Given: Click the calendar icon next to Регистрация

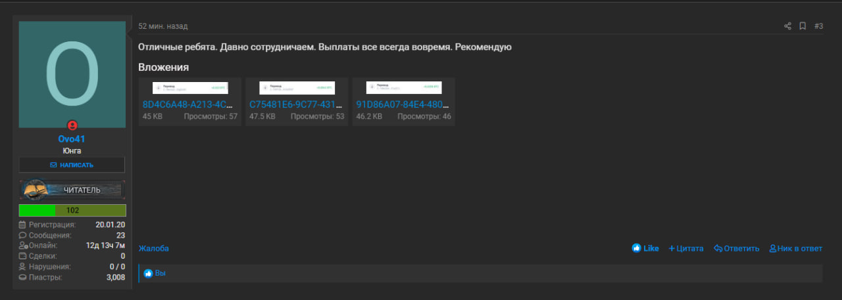Looking at the screenshot, I should [x=22, y=225].
